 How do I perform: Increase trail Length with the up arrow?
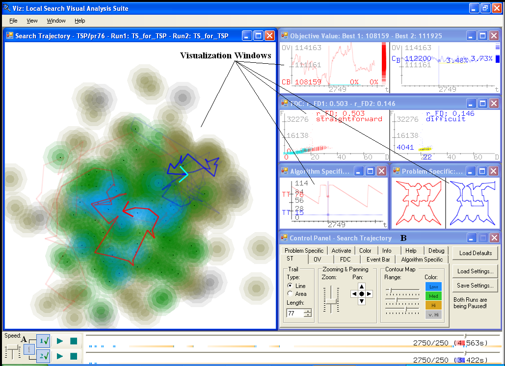[x=309, y=311]
